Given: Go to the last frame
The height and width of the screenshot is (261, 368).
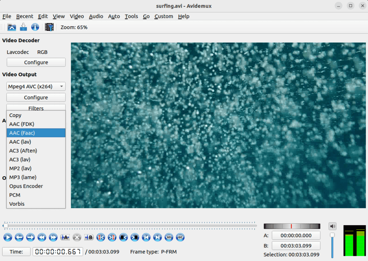Looking at the screenshot, I should click(x=157, y=237).
